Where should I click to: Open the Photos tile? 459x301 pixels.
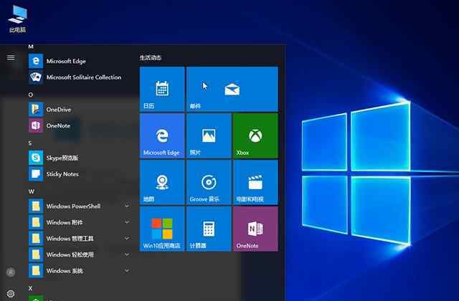pyautogui.click(x=209, y=135)
